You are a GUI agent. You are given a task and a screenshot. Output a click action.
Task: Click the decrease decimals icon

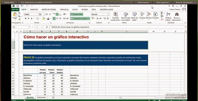click(x=108, y=19)
